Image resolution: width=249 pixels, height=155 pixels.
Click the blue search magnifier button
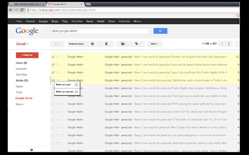pos(160,31)
